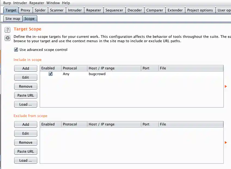Click Paste URL in Exclude from scope

click(26, 152)
